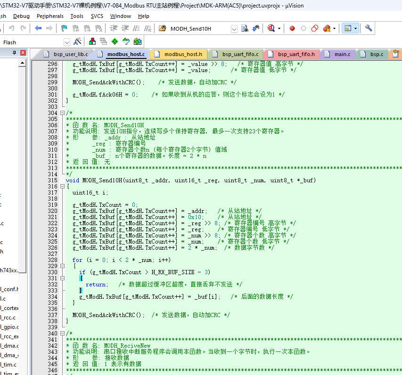
Task: Open Configuration with the wrench icon
Action: (369, 28)
